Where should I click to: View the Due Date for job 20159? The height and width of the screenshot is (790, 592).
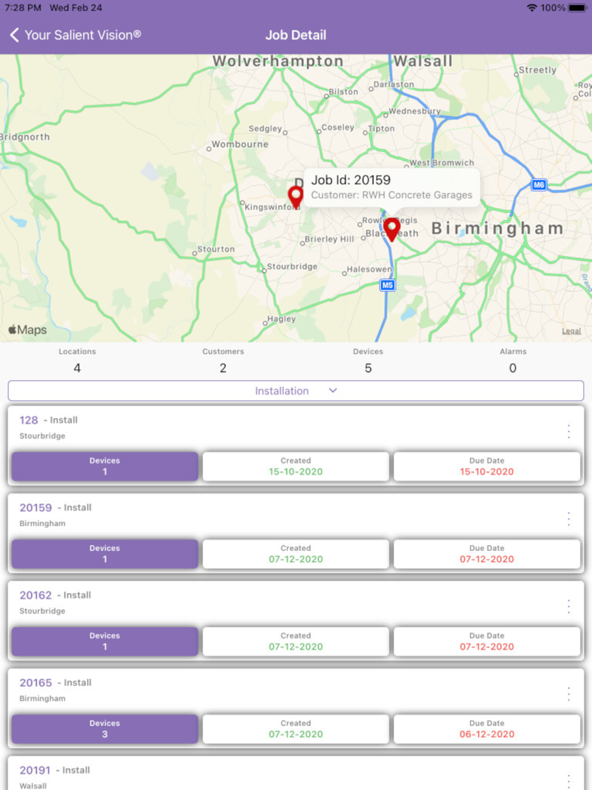pyautogui.click(x=487, y=554)
